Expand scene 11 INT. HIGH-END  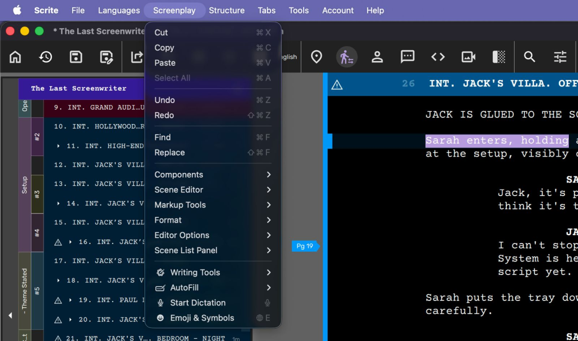tap(58, 146)
